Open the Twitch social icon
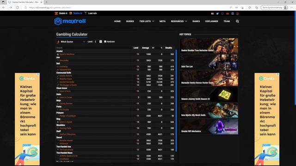 point(222,13)
